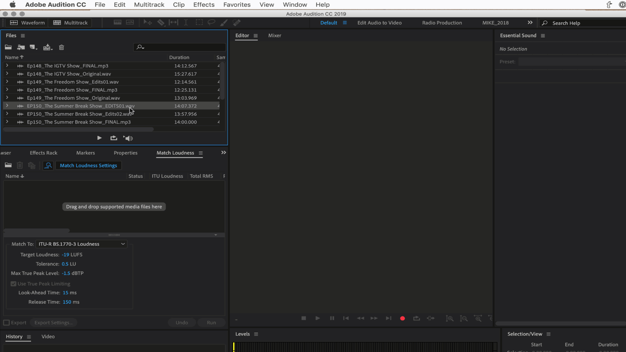
Task: Click Insert into Multitrack icon in Files panel
Action: pyautogui.click(x=47, y=47)
